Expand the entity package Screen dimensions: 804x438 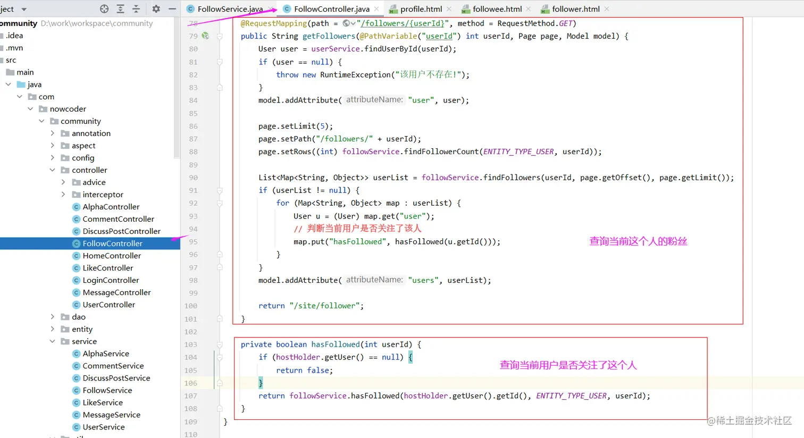pos(52,328)
